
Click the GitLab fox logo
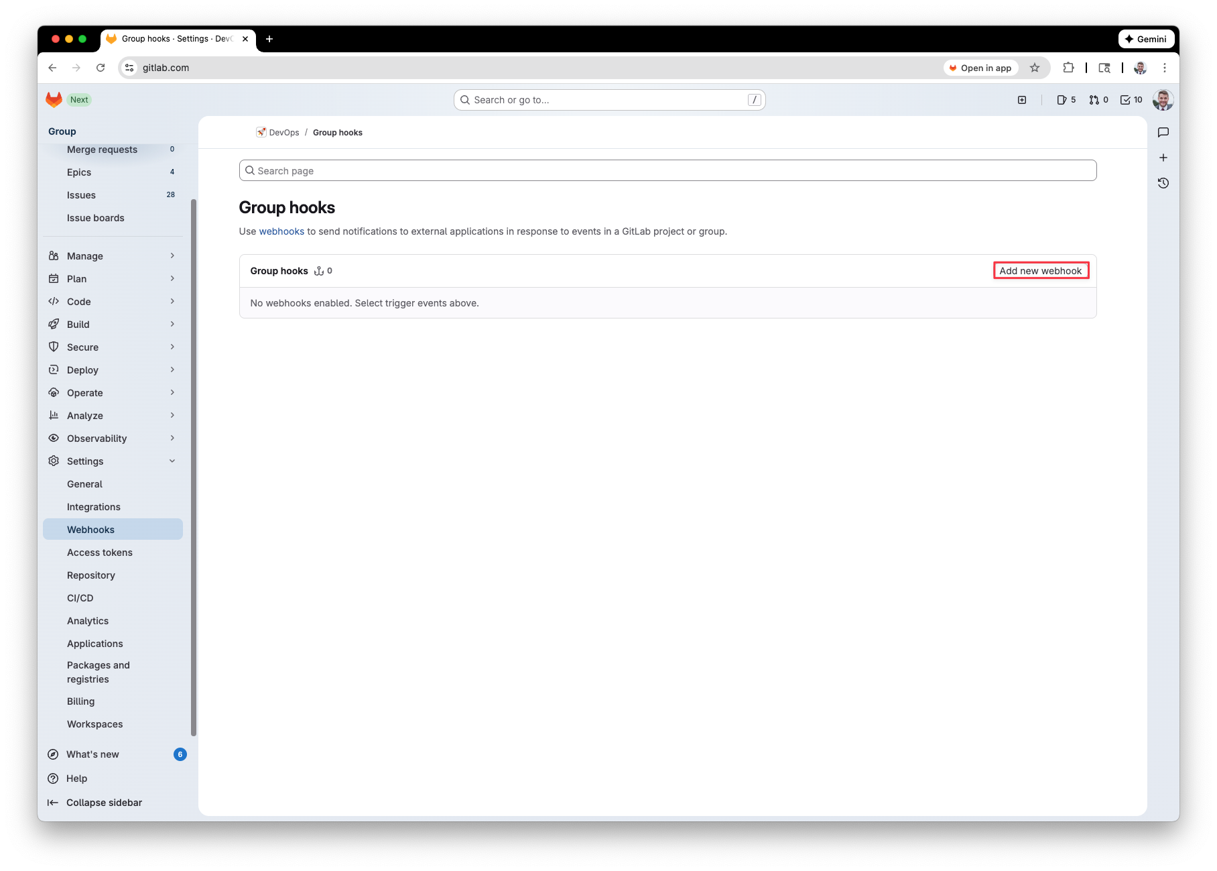tap(54, 100)
